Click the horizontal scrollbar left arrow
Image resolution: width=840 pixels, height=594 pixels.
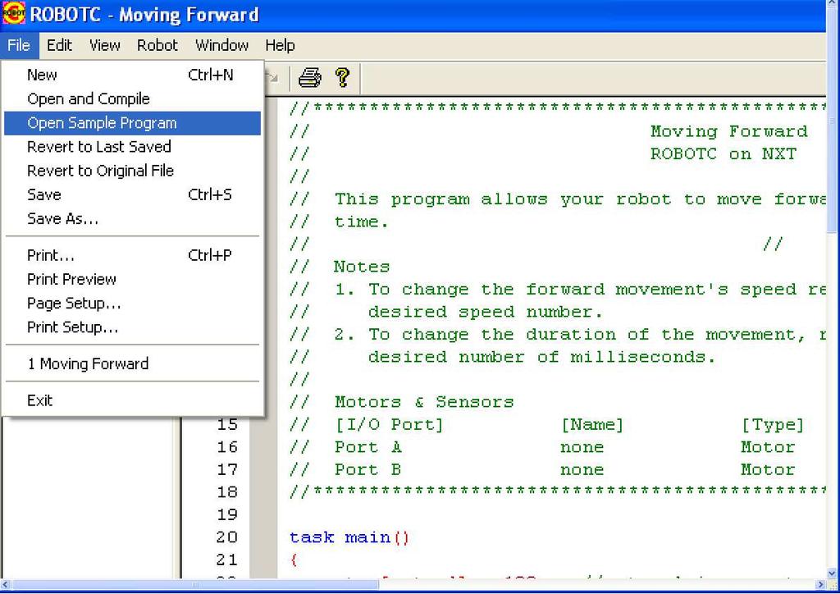(6, 584)
